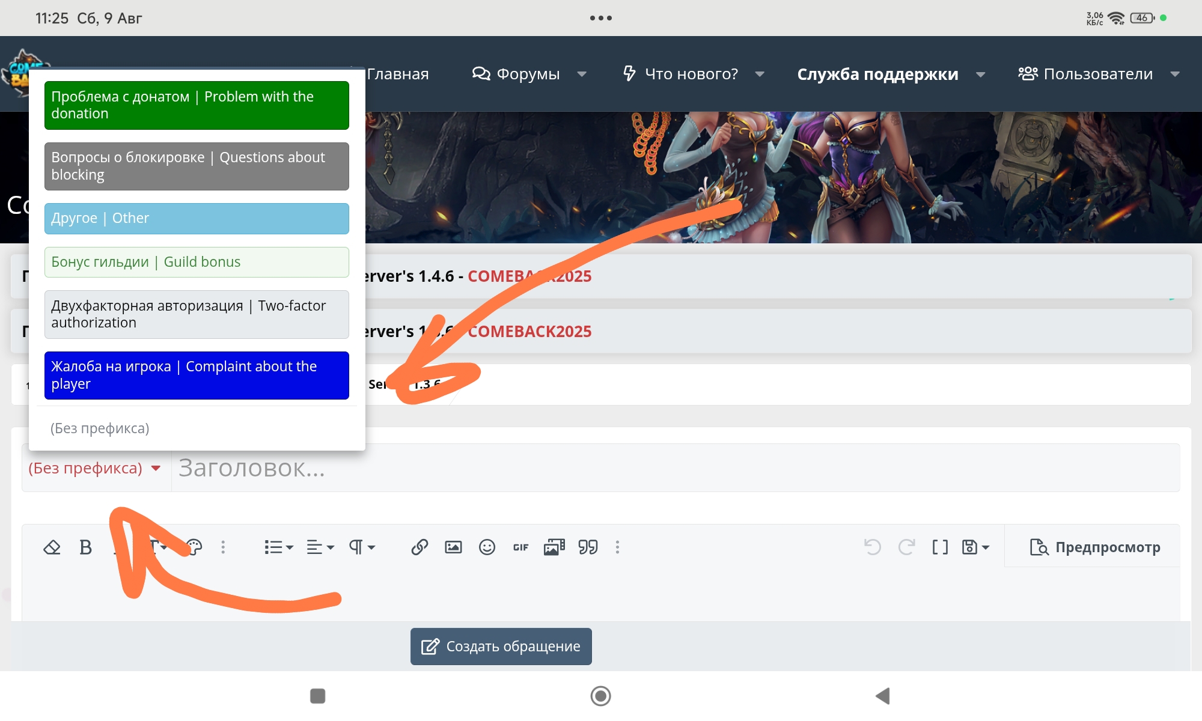The image size is (1202, 721).
Task: Open the text color palette icon
Action: pos(195,547)
